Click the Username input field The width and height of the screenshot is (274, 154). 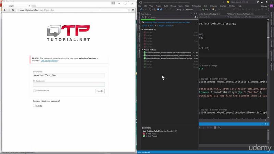[x=69, y=75]
